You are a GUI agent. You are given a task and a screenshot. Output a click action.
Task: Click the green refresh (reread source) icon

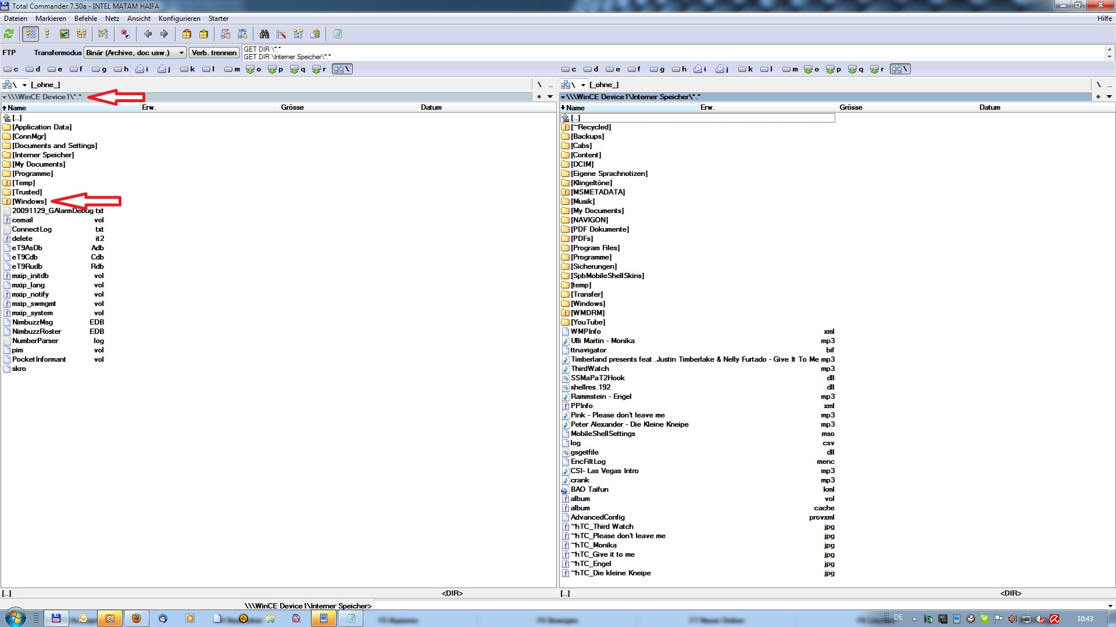(9, 34)
